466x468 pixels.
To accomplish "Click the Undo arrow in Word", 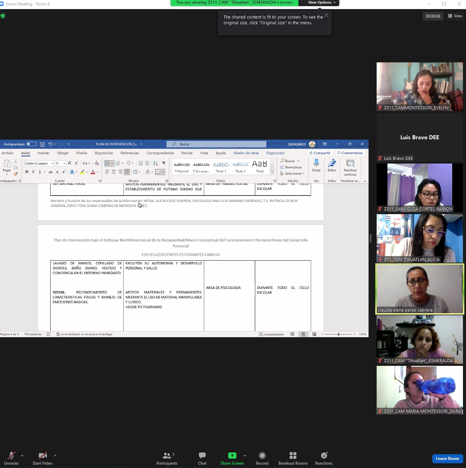I will coord(50,144).
